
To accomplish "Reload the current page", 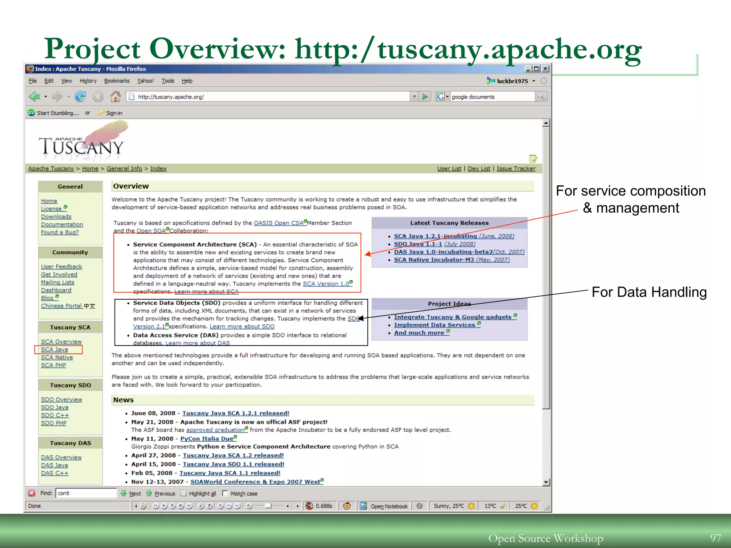I will [80, 96].
